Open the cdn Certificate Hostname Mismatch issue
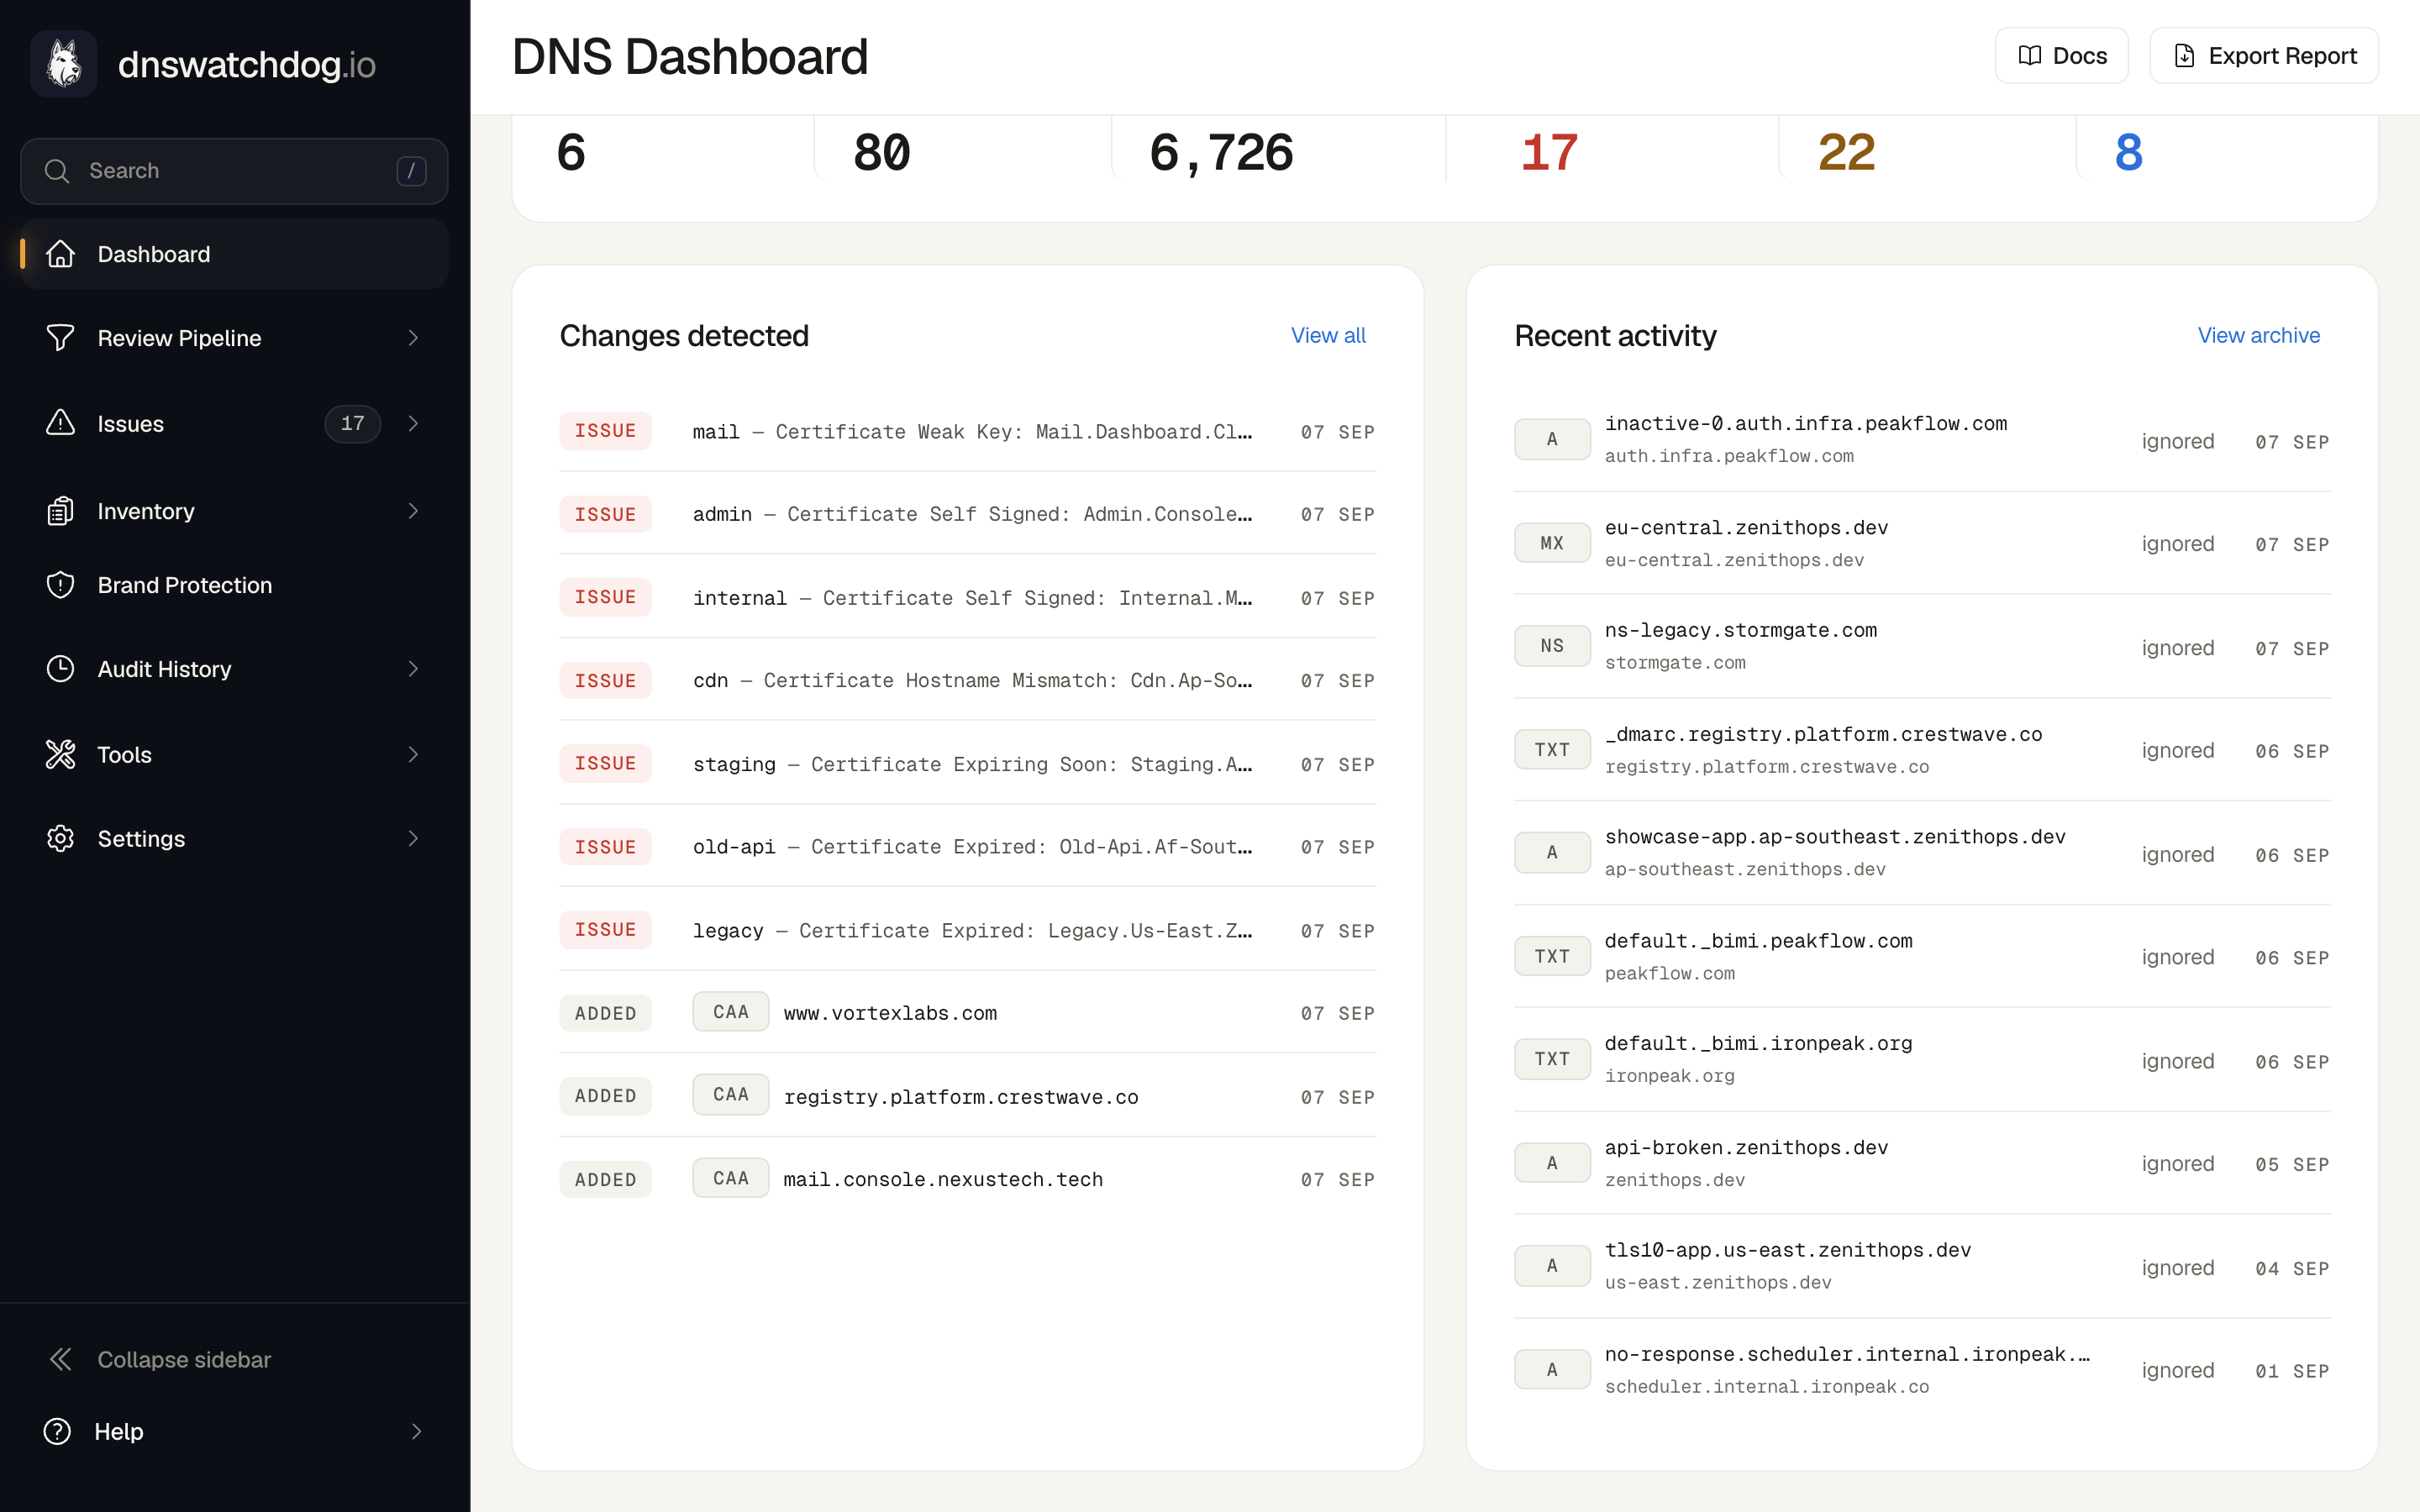Viewport: 2420px width, 1512px height. tap(967, 680)
